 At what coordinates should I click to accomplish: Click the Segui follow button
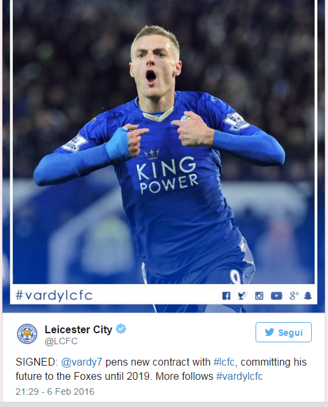click(283, 332)
